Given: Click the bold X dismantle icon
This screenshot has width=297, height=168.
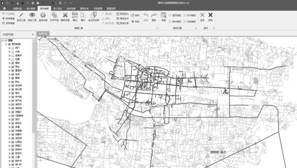Looking at the screenshot, I should tap(210, 15).
